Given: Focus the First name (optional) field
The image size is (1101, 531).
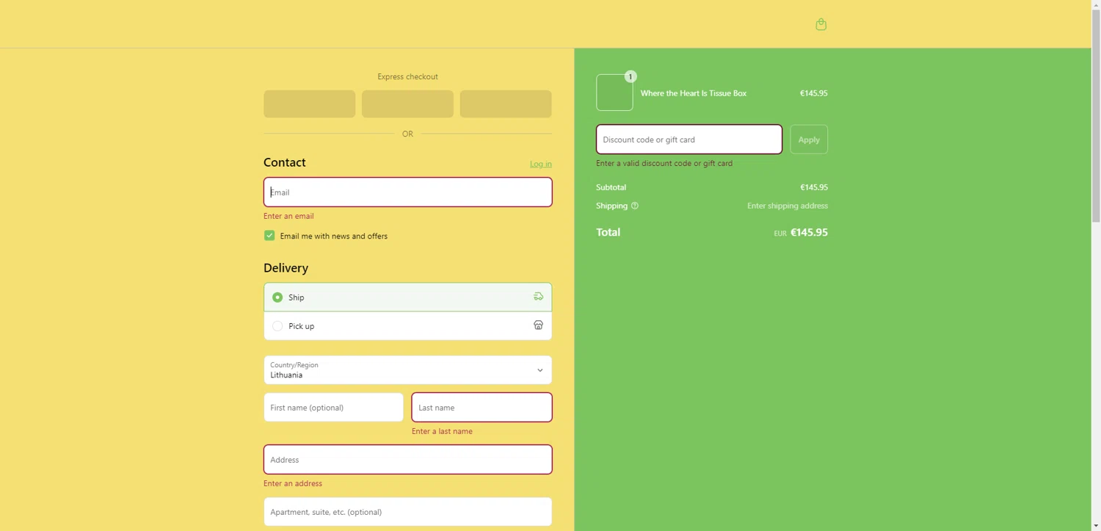Looking at the screenshot, I should coord(334,408).
